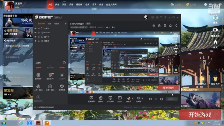Click the share icon in 直播伴侣

pos(176,25)
